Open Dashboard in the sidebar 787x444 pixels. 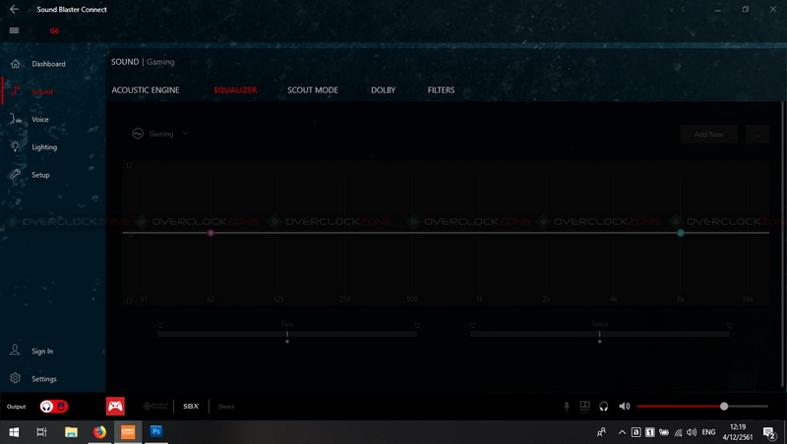pos(48,64)
